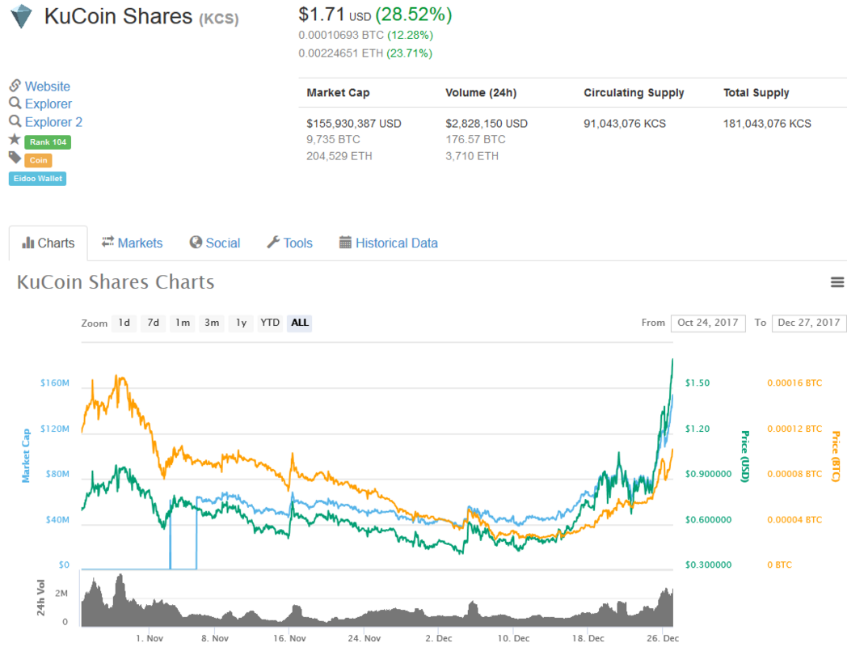Image resolution: width=847 pixels, height=647 pixels.
Task: Click the wrench icon beside Tools
Action: (273, 242)
